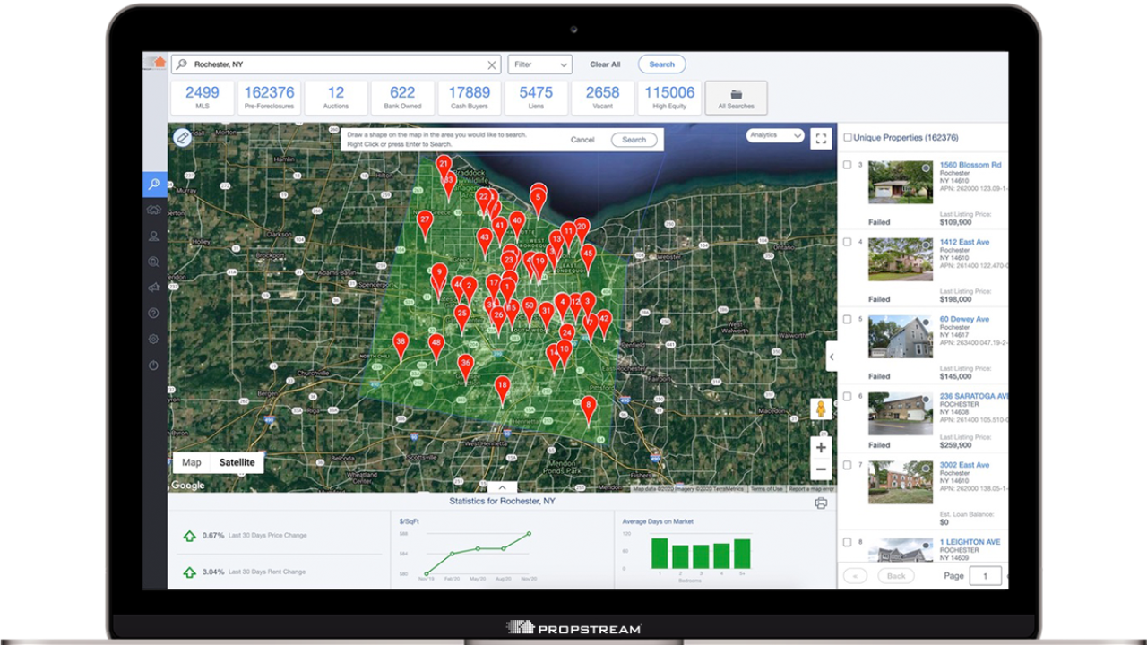The image size is (1147, 645).
Task: Cancel the map shape drawing
Action: pos(582,140)
